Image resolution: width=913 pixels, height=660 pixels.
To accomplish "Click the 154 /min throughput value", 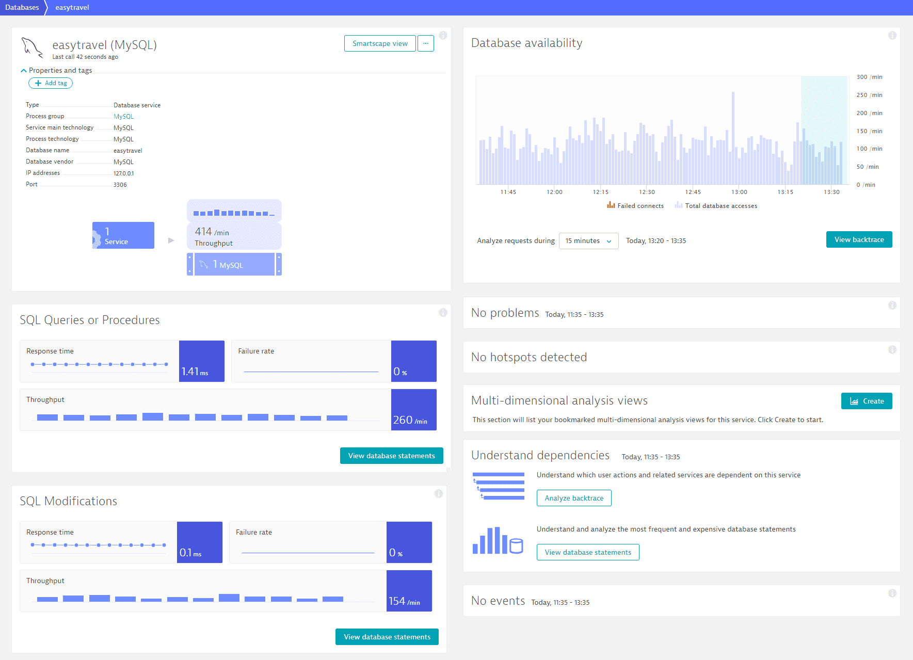I will [404, 601].
